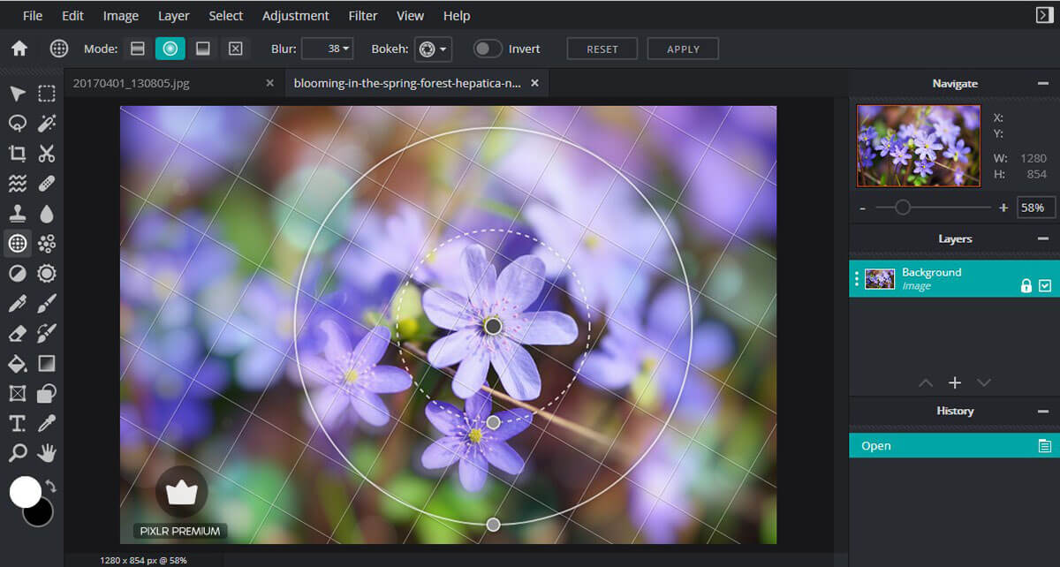This screenshot has height=567, width=1060.
Task: Pick the Zoom magnifier tool
Action: [17, 453]
